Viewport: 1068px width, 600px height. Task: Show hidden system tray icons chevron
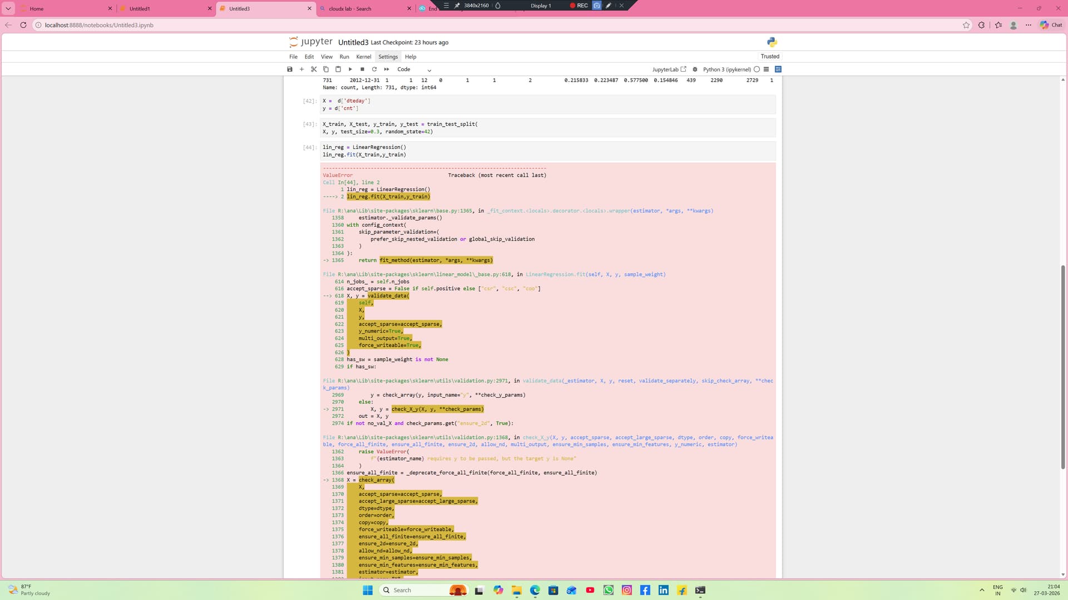[982, 590]
